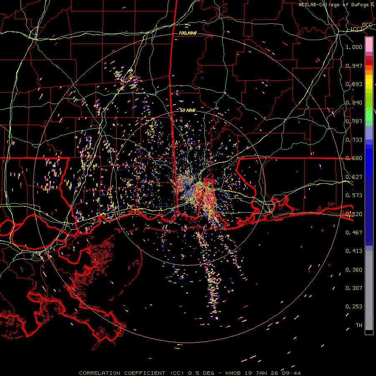This screenshot has width=376, height=376.
Task: Select the 0.840 scale label
Action: [x=354, y=102]
